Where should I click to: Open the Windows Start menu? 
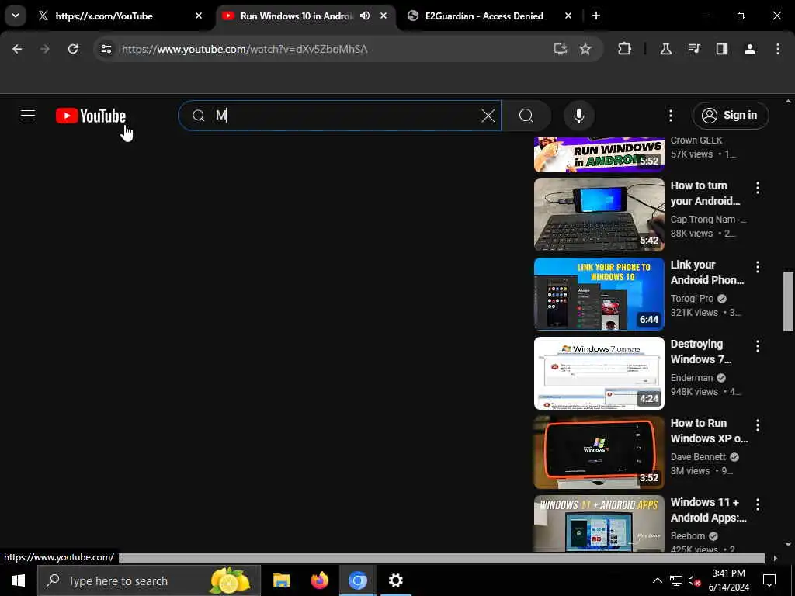pos(19,580)
